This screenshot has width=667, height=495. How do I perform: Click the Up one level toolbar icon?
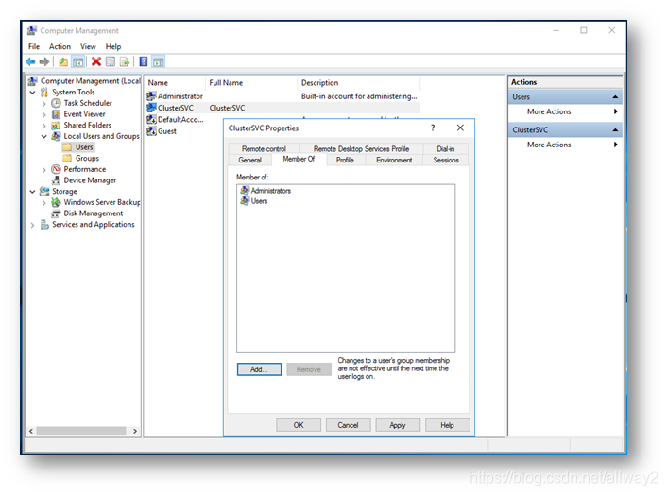[x=63, y=62]
